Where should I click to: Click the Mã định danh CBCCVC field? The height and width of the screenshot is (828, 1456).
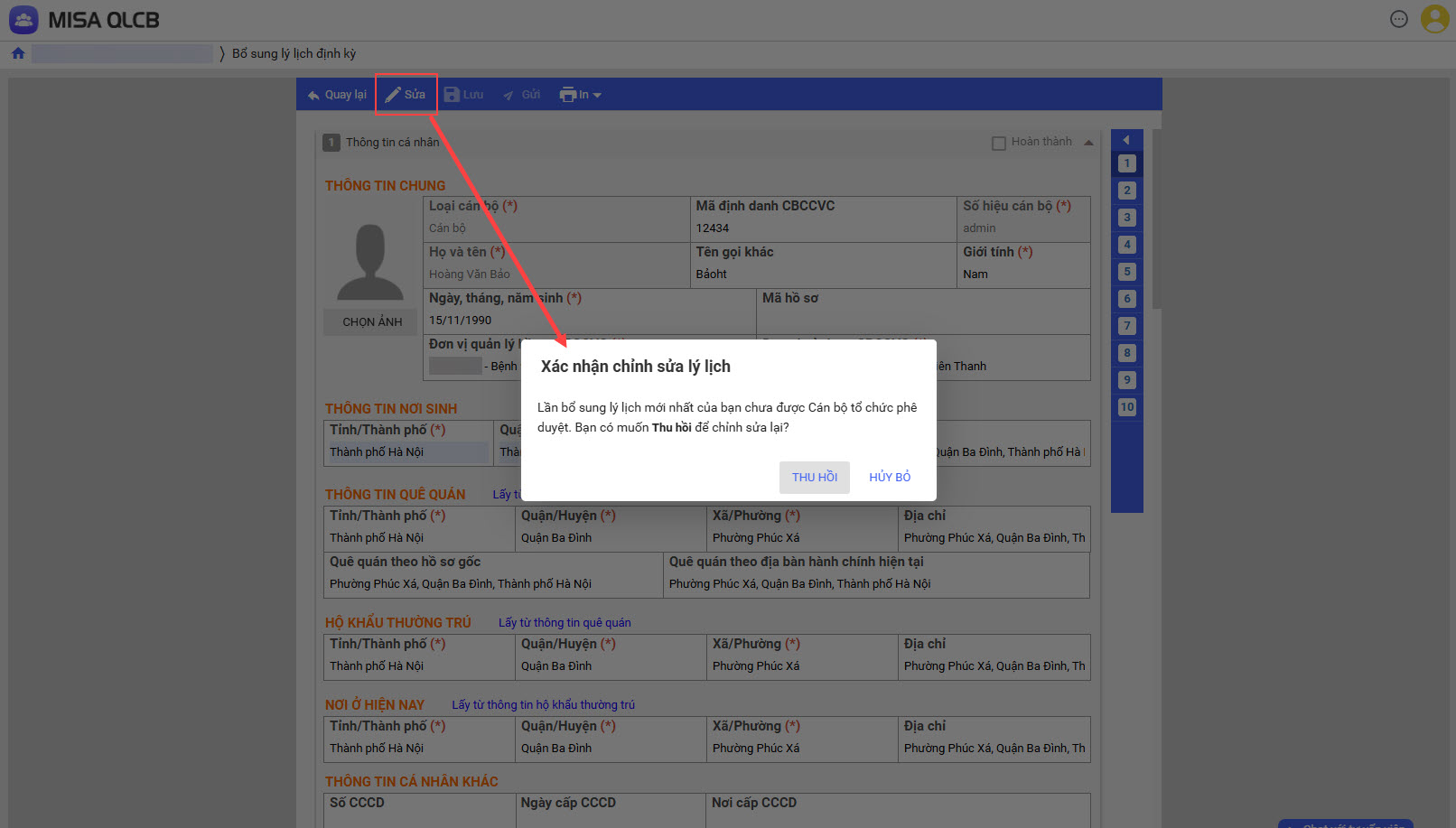pyautogui.click(x=824, y=228)
